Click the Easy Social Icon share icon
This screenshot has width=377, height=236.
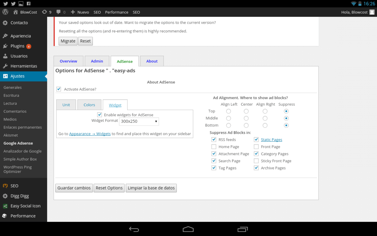(x=5, y=206)
